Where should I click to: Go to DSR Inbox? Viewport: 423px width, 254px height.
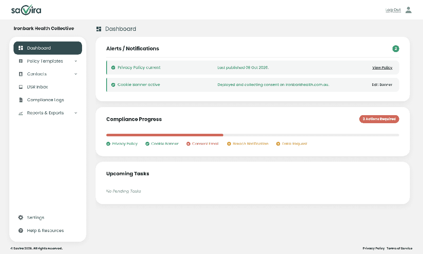coord(48,87)
